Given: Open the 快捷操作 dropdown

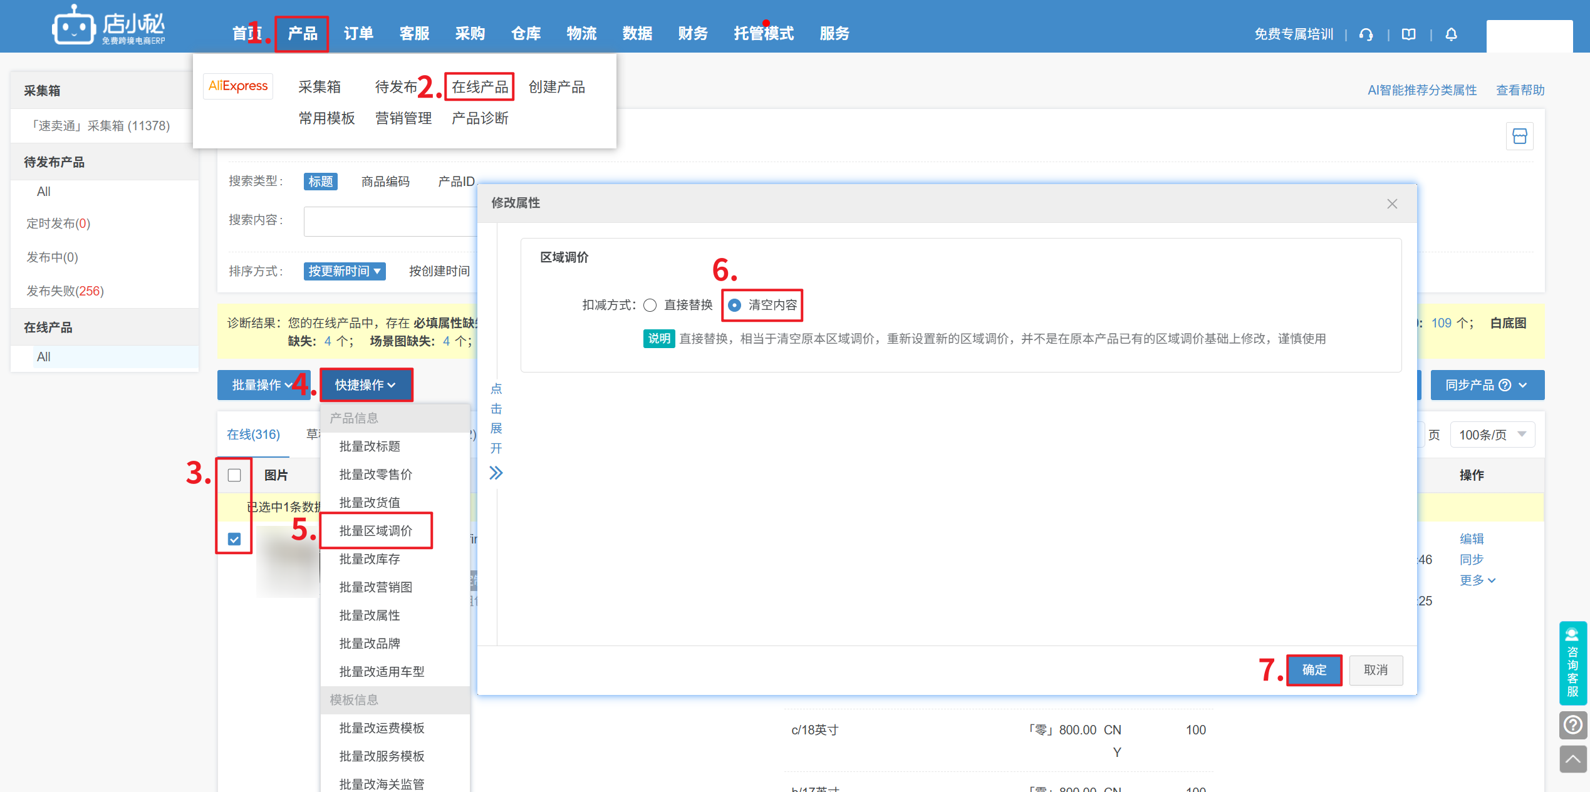Looking at the screenshot, I should (x=366, y=385).
